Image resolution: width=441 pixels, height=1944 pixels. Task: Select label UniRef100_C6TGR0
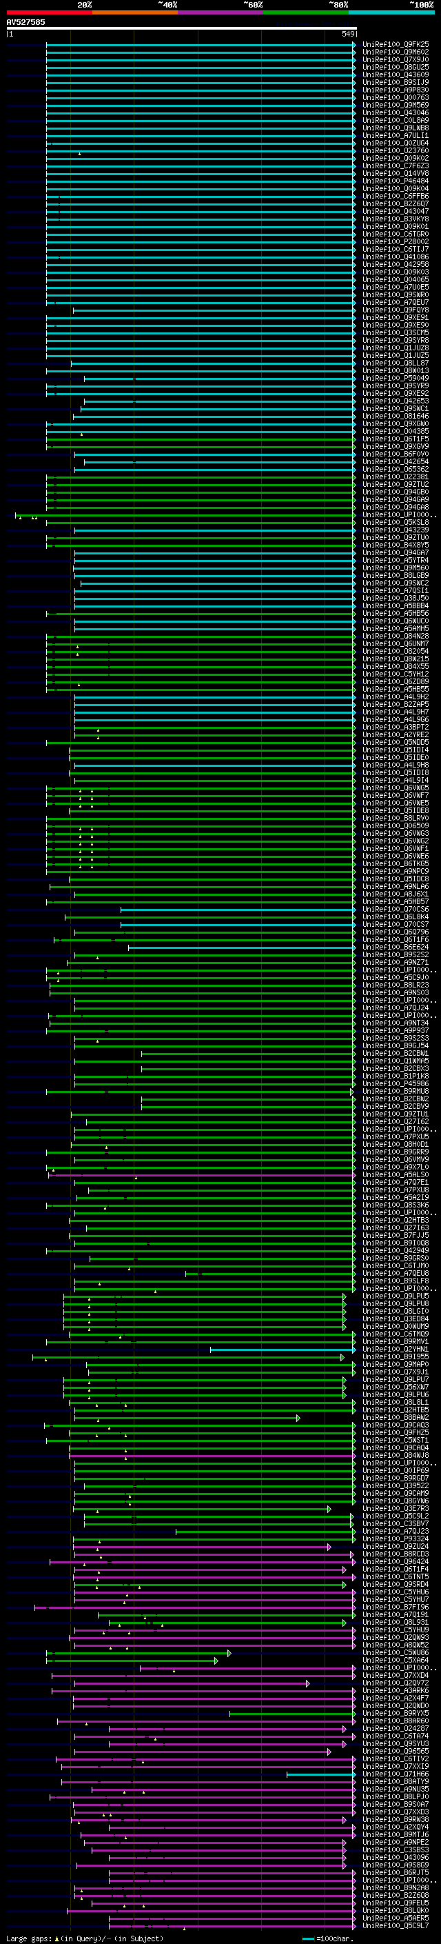click(396, 234)
